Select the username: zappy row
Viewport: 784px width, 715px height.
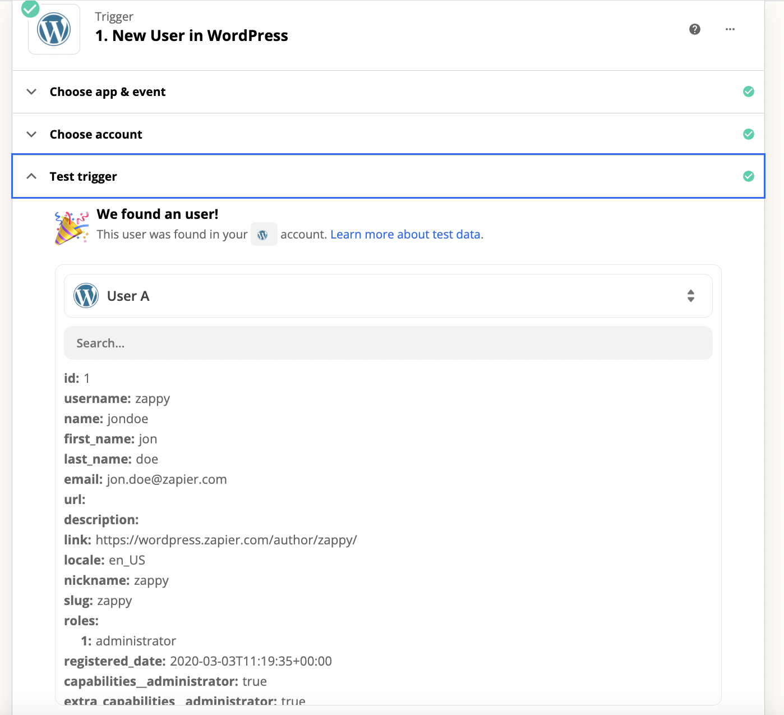[117, 398]
